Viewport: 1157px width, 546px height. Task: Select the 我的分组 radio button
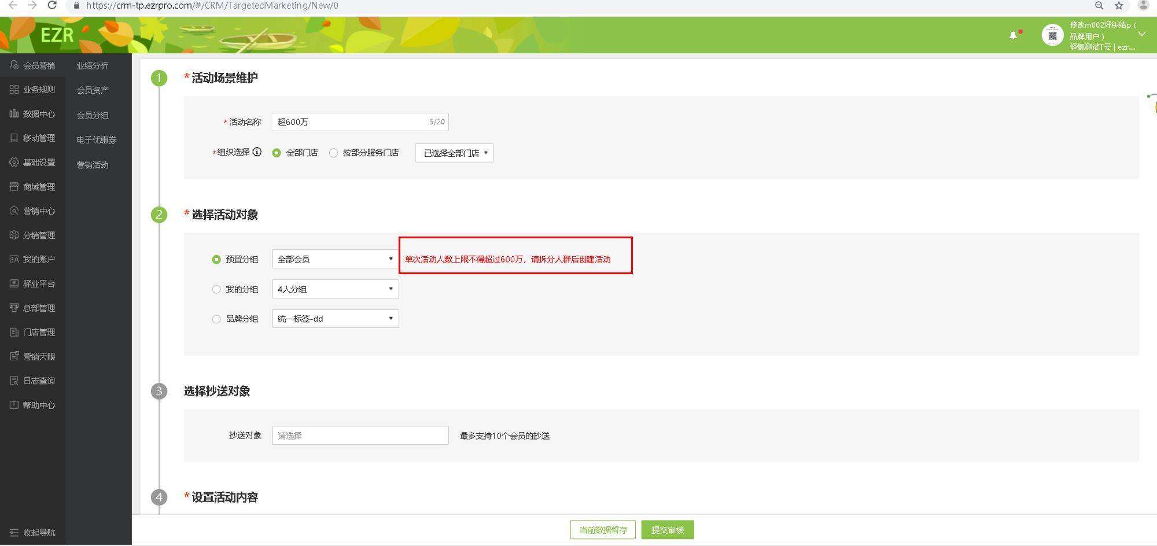(216, 289)
